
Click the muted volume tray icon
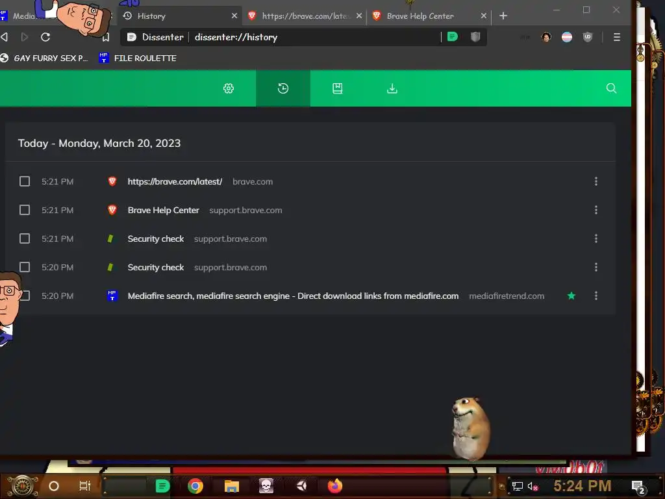pyautogui.click(x=533, y=486)
